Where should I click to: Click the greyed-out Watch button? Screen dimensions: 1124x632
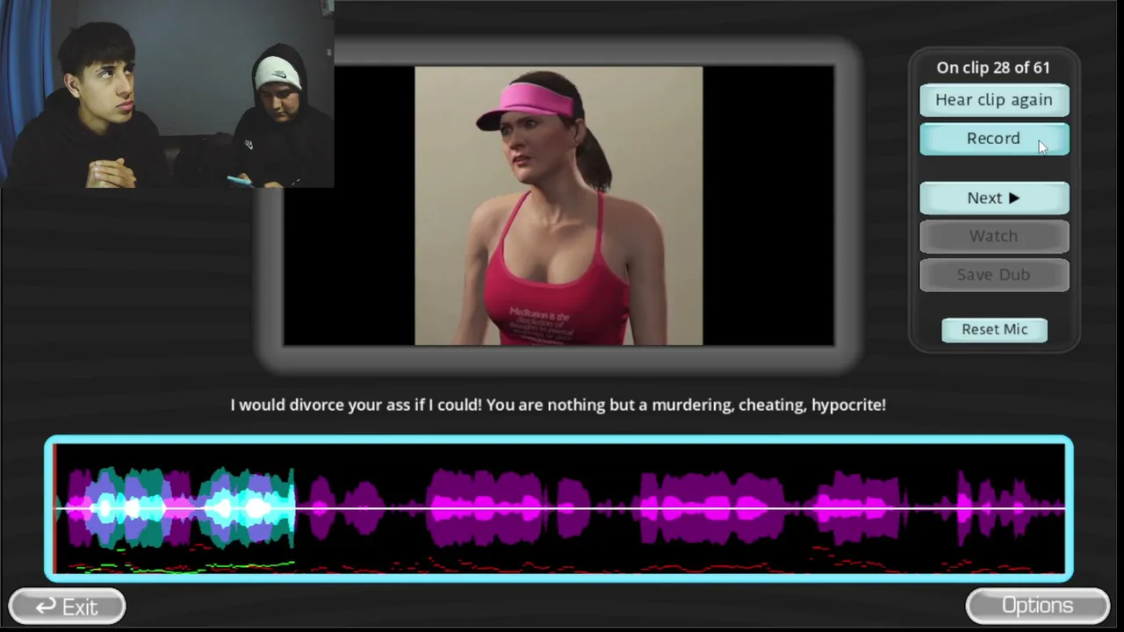[994, 236]
